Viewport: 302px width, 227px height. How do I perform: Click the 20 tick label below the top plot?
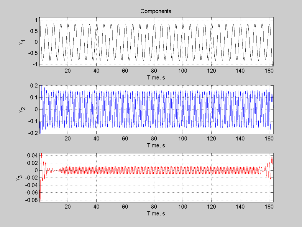[67, 71]
